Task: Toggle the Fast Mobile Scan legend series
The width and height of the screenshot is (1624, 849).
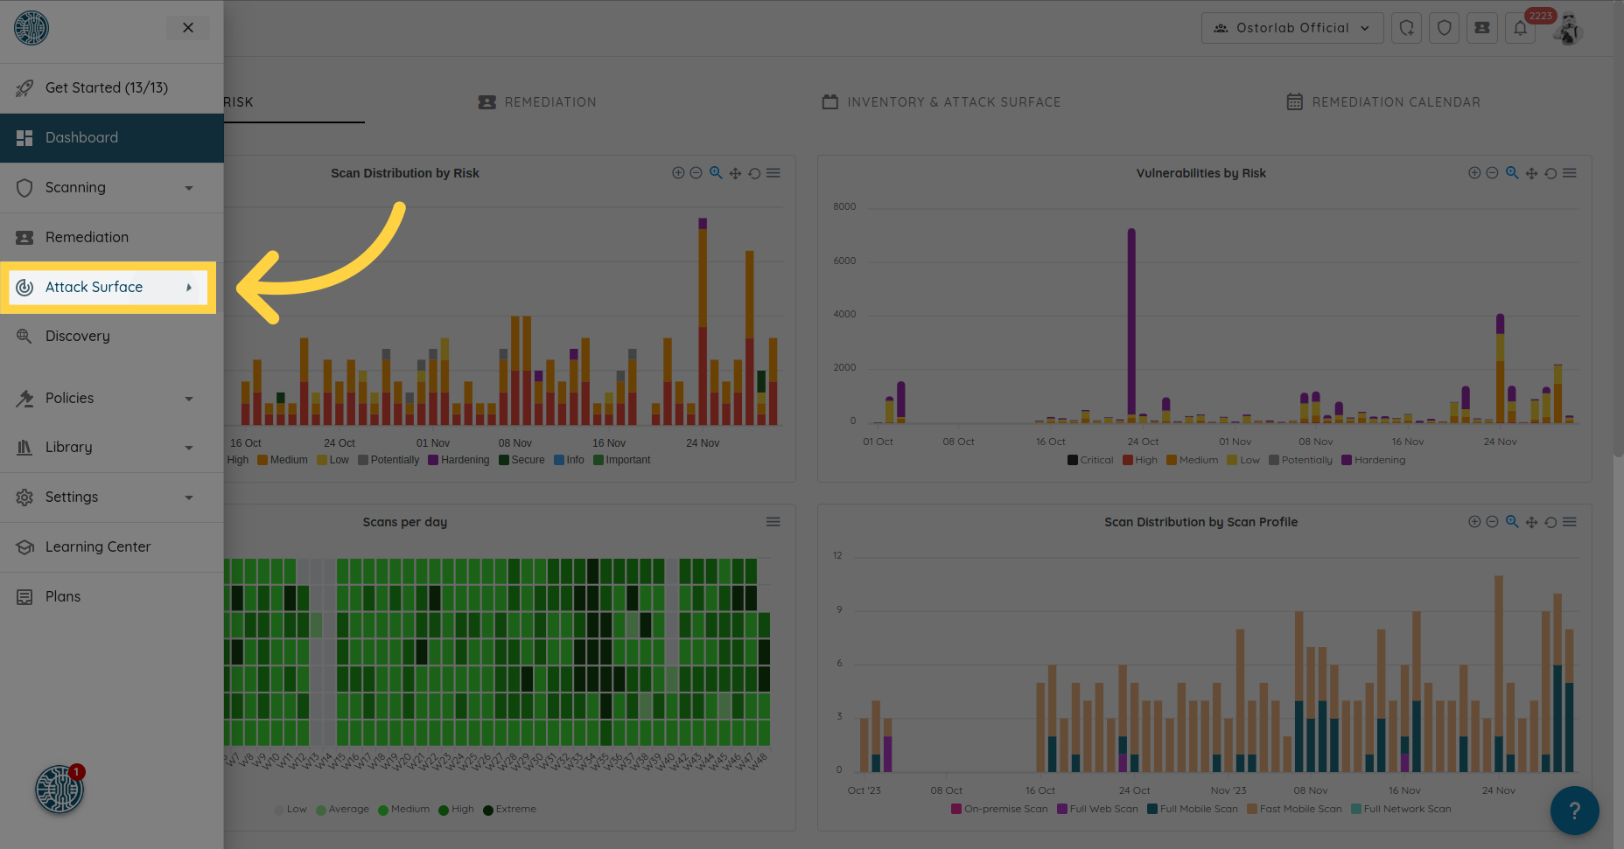Action: click(1294, 809)
